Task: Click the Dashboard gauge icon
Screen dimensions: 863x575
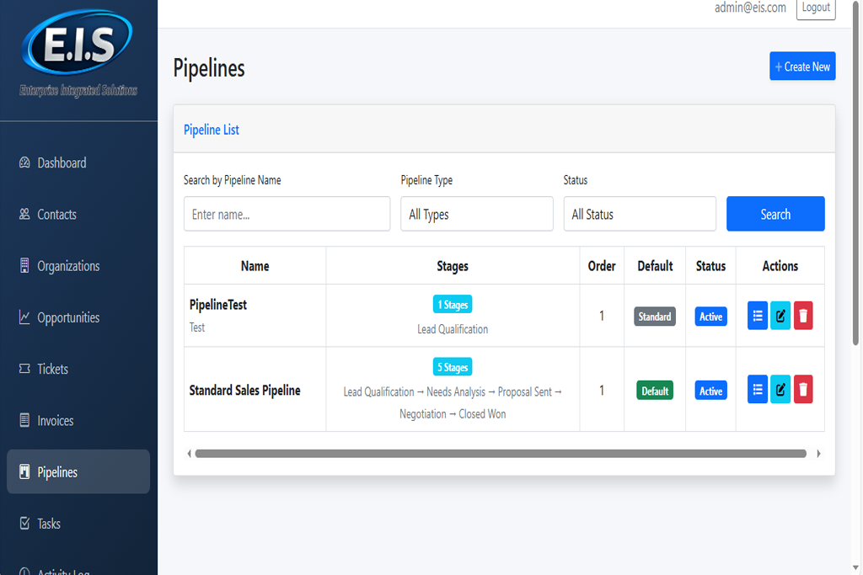Action: pos(24,163)
